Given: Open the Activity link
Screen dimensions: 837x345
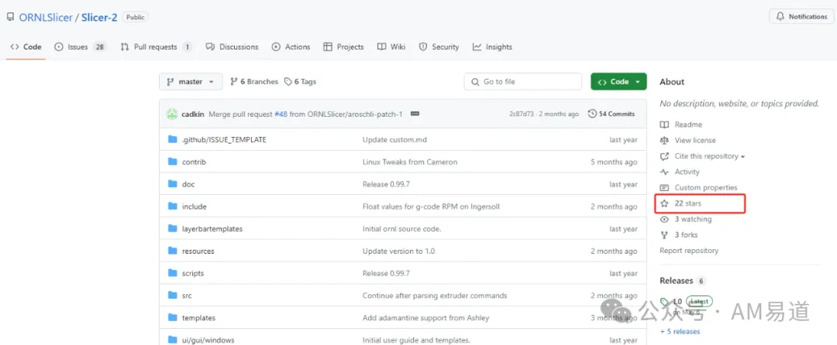Looking at the screenshot, I should [x=680, y=172].
